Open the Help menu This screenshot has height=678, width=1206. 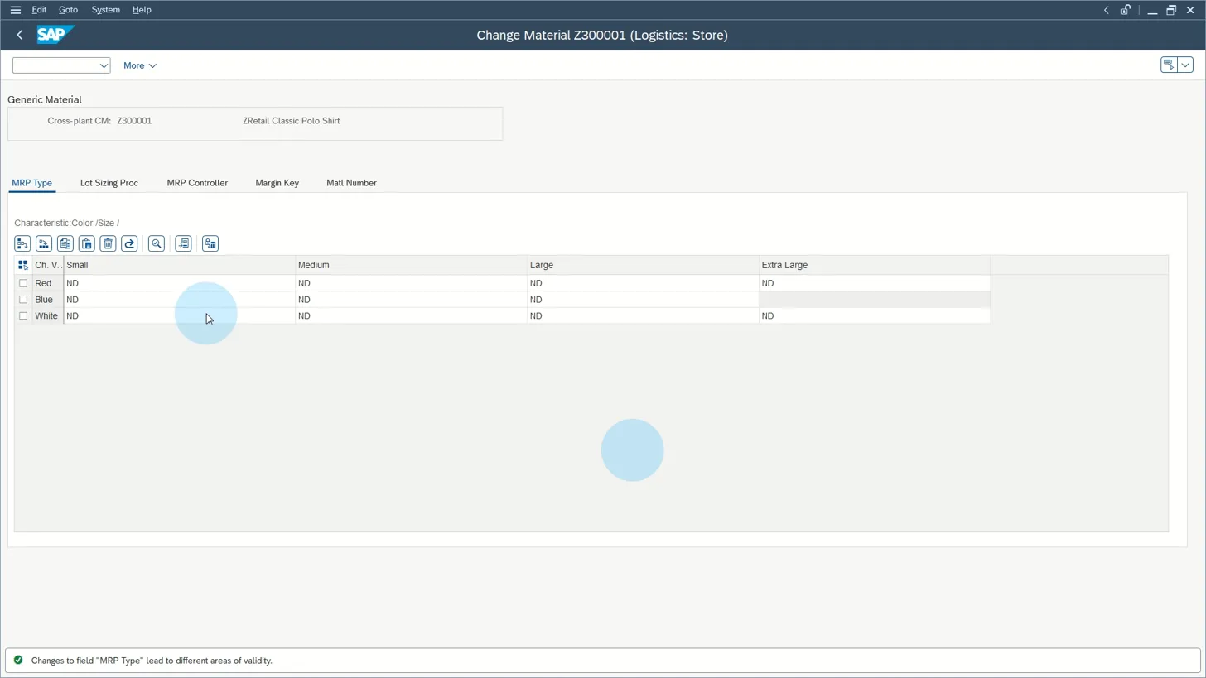click(x=142, y=10)
